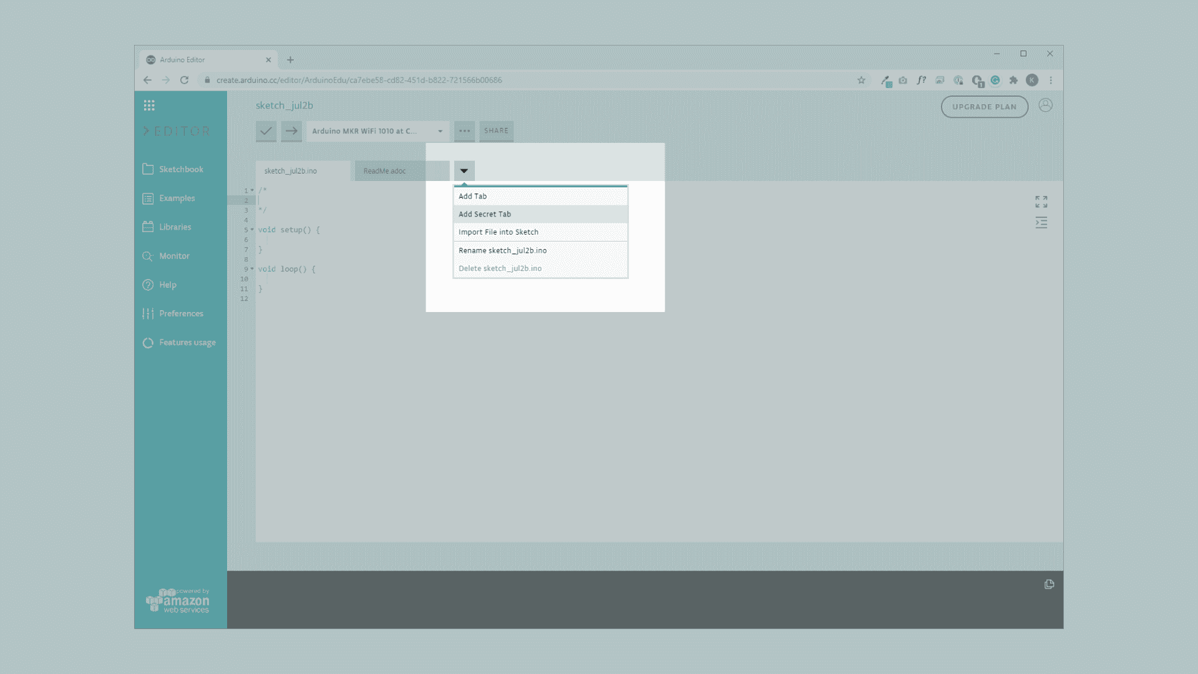Click the UPGRADE PLAN button
1198x674 pixels.
(984, 107)
